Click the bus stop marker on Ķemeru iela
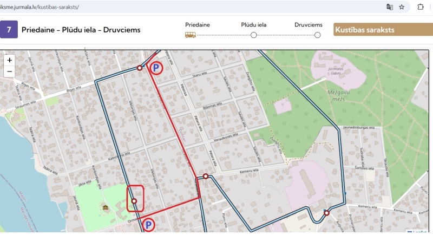 pyautogui.click(x=206, y=176)
